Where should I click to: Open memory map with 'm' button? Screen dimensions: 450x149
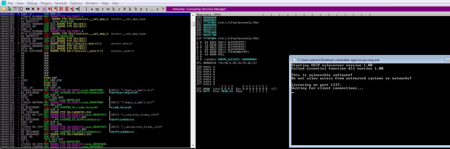[x=97, y=9]
